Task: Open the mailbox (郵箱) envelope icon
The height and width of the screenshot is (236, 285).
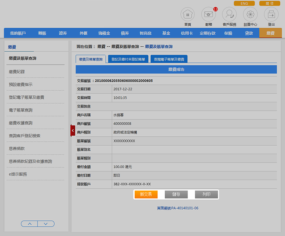Action: pos(208,15)
